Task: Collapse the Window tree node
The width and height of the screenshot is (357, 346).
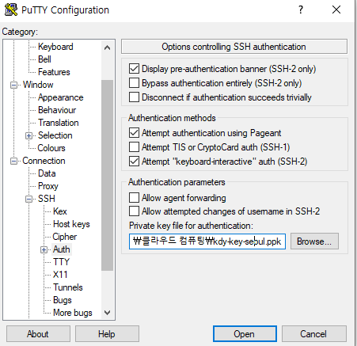Action: (x=13, y=85)
